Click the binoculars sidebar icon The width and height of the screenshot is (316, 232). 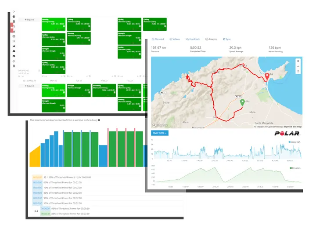pos(14,51)
